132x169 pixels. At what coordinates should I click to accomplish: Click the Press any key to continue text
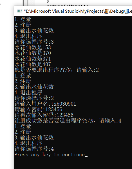[x=50, y=155]
